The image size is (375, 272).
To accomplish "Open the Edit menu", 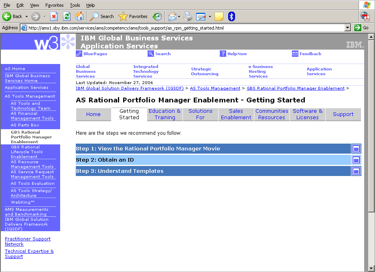I will tap(20, 5).
